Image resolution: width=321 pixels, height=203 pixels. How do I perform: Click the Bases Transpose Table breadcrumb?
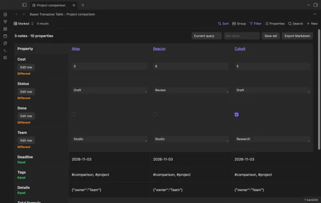pyautogui.click(x=47, y=14)
